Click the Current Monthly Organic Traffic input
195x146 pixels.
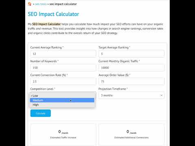[132, 68]
